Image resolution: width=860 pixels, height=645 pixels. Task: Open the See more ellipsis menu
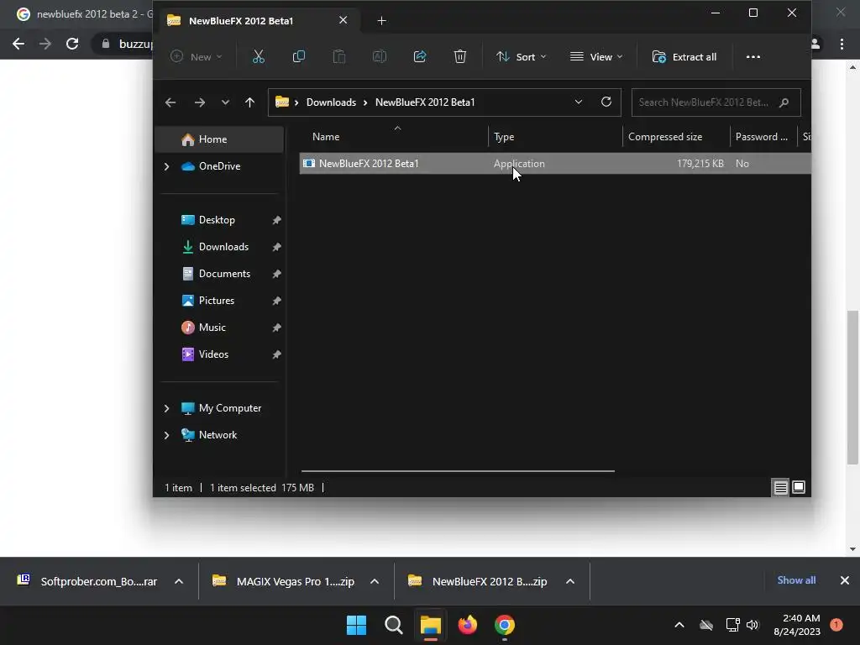point(753,56)
